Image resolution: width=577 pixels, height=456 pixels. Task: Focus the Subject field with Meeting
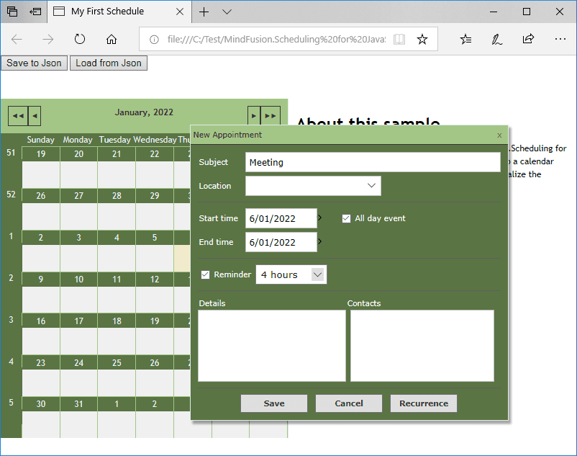pyautogui.click(x=373, y=162)
